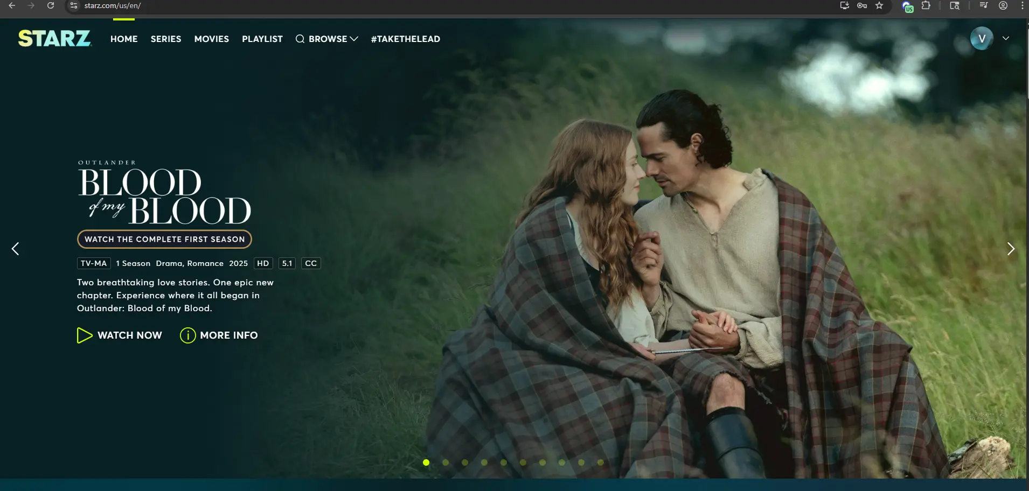This screenshot has height=491, width=1029.
Task: Open Chrome profile icon
Action: tap(1003, 5)
